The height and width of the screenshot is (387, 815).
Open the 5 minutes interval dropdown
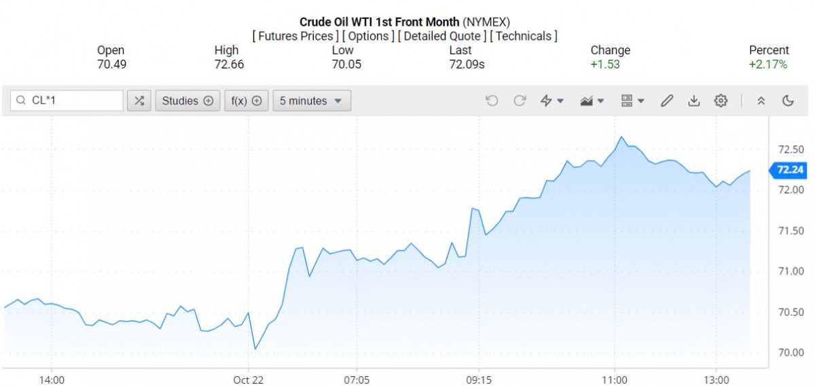312,101
